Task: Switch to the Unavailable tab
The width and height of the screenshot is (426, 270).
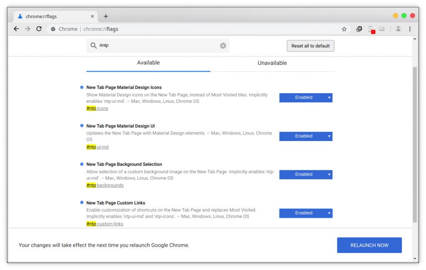Action: 272,63
